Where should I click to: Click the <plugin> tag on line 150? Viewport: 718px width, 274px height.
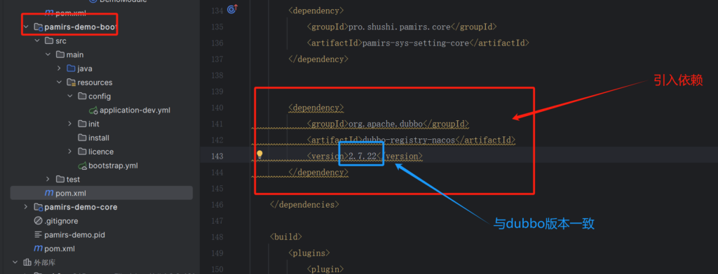pos(325,268)
